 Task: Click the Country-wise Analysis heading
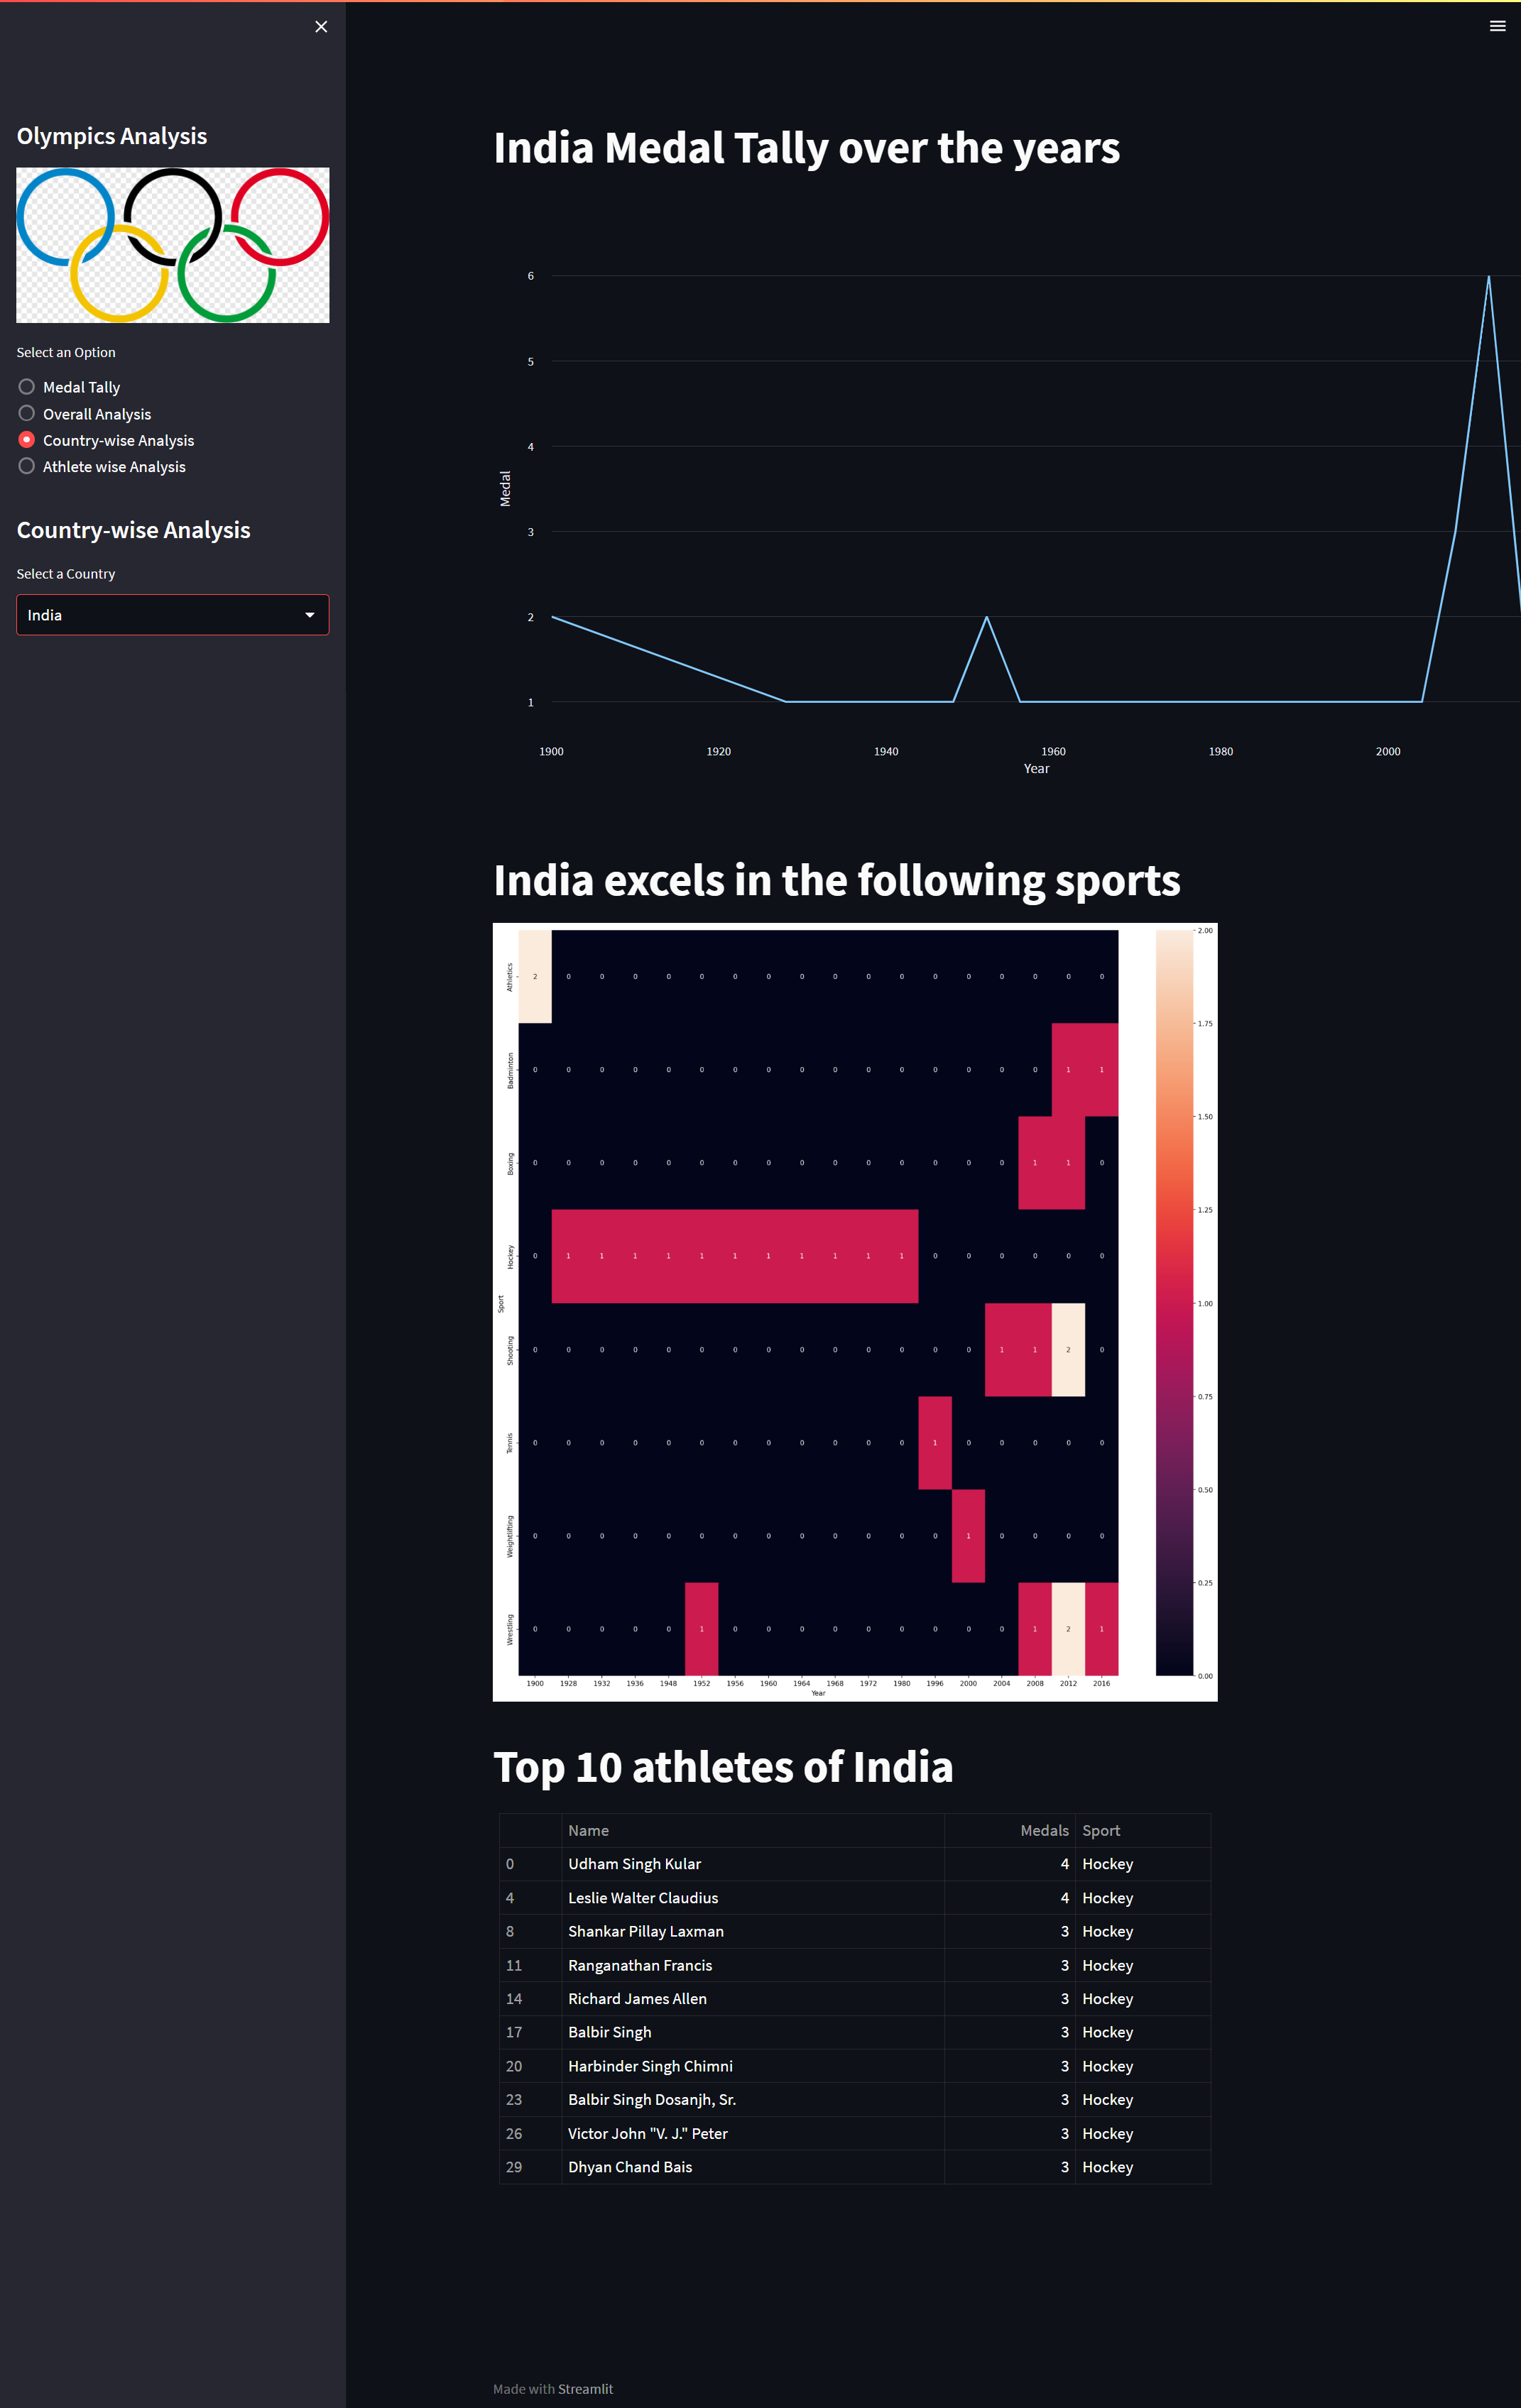(133, 529)
